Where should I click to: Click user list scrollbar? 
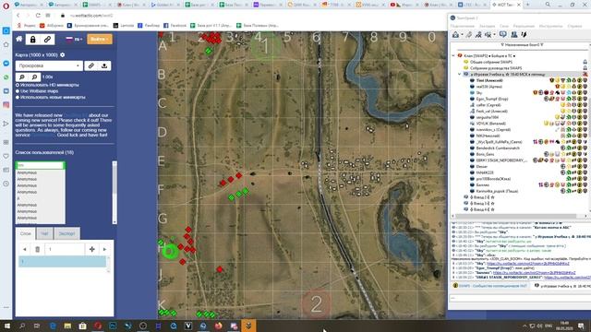115,193
